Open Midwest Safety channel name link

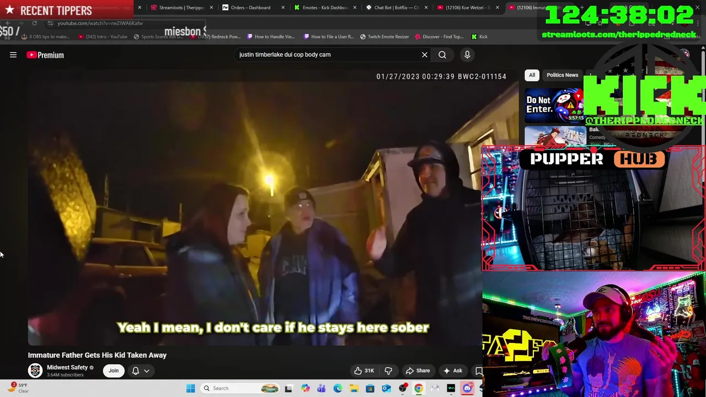click(67, 367)
